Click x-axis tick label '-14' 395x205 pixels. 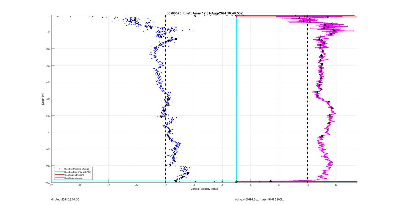coord(137,185)
